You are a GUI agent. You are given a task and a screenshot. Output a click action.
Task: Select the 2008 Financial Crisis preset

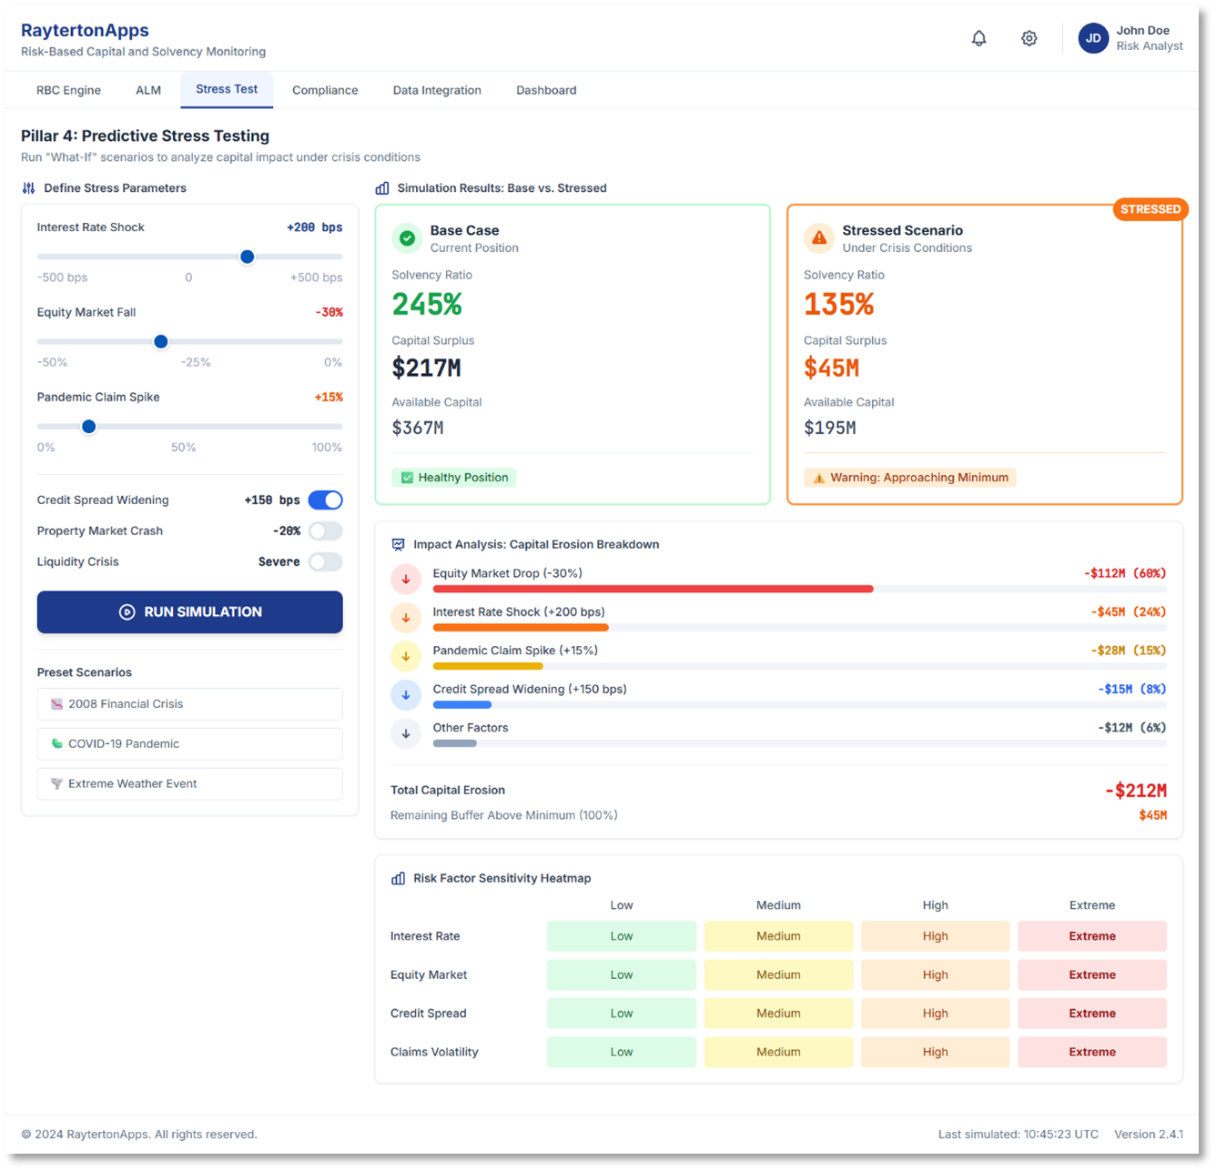(189, 703)
